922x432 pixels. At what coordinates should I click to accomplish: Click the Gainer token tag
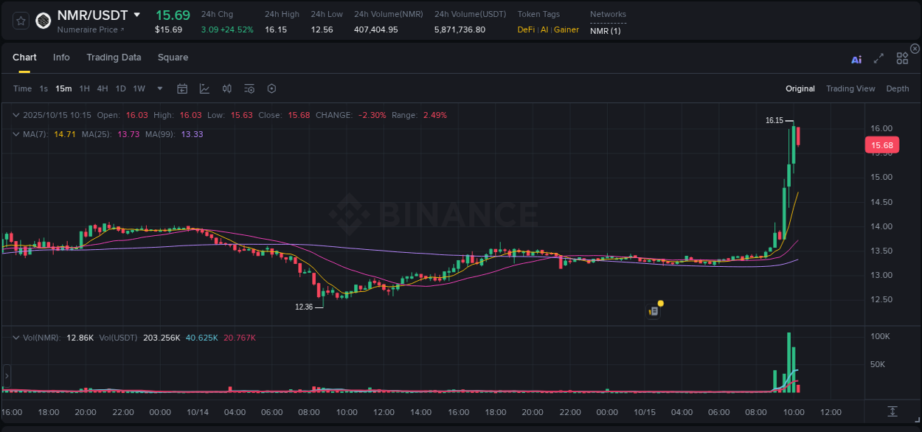(566, 29)
